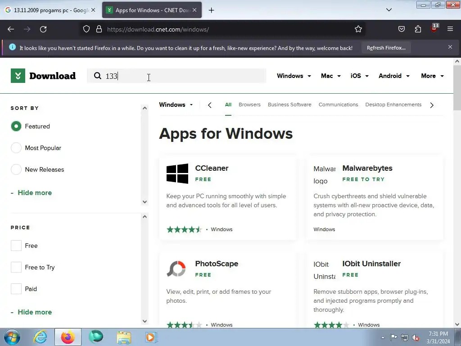Click the page vertical scrollbar thumb

pos(457,88)
